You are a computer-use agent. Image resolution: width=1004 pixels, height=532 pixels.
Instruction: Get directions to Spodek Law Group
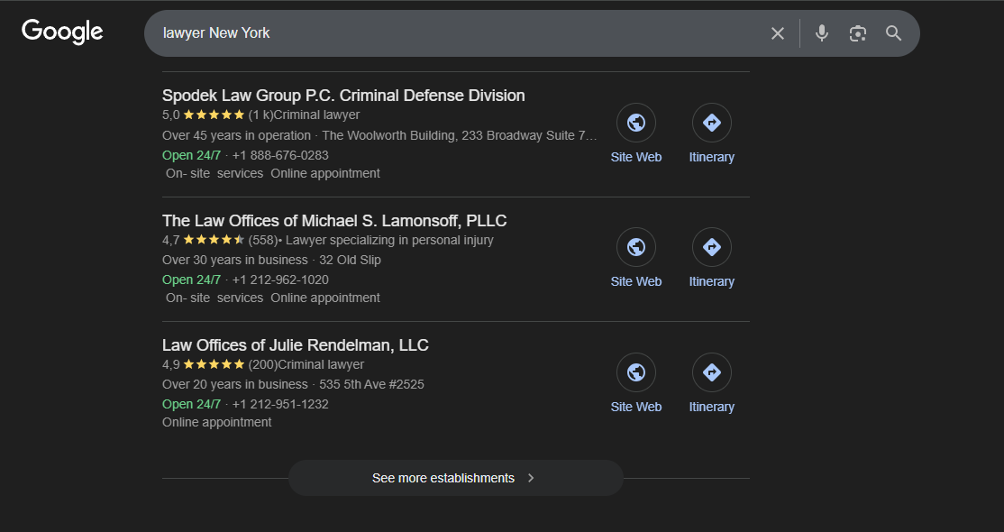[711, 123]
